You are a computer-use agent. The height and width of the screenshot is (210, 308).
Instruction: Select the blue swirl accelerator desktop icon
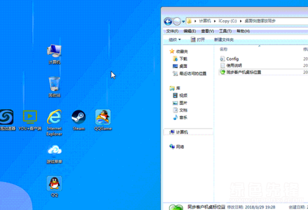[x=7, y=120]
